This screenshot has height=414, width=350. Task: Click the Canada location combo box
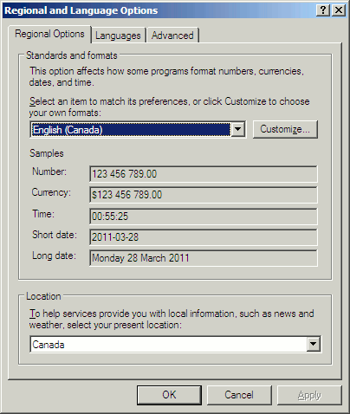click(175, 344)
